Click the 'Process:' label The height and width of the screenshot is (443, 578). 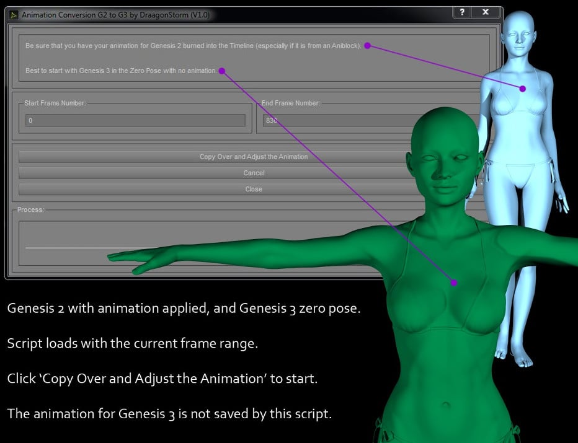coord(30,209)
